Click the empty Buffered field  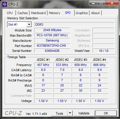(103, 40)
